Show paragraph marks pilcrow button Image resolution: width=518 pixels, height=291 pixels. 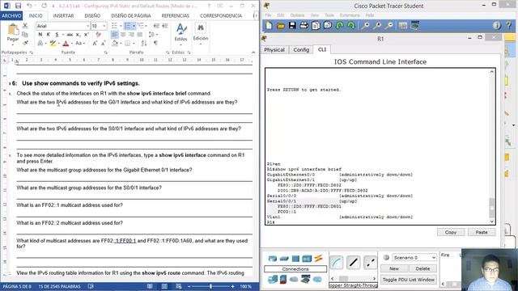click(x=155, y=43)
